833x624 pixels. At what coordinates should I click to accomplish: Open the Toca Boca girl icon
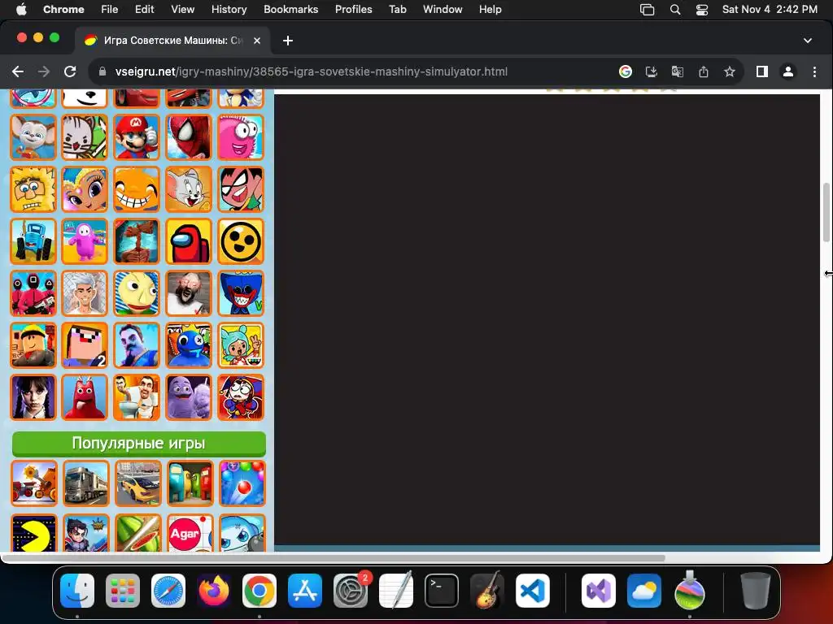(241, 345)
